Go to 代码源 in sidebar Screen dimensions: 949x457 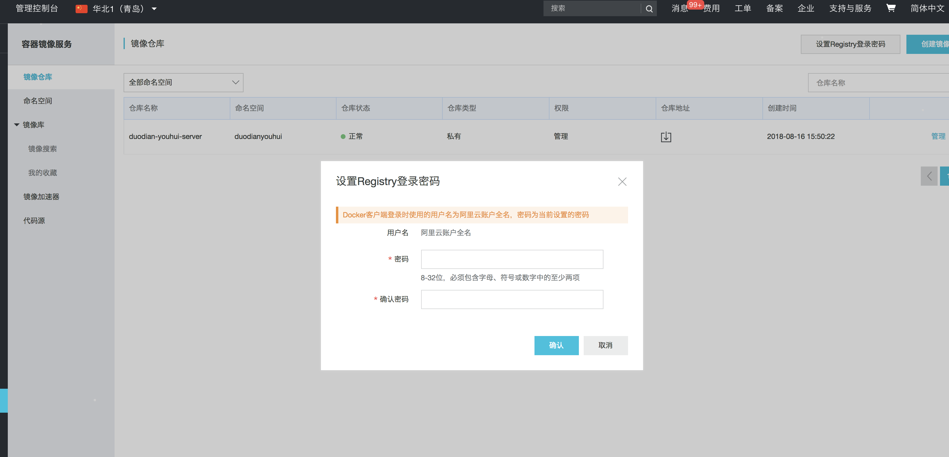[x=34, y=221]
